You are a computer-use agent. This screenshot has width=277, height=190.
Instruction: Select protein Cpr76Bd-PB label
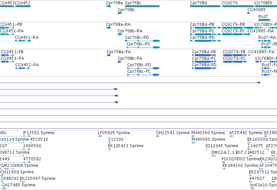(x=204, y=52)
